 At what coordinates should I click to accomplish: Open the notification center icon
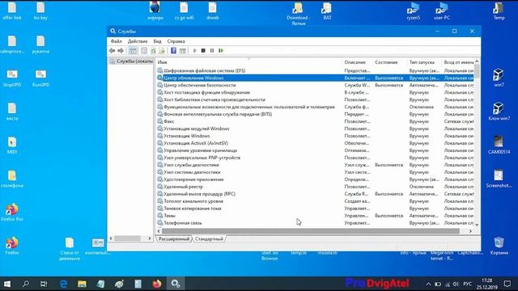(x=507, y=284)
